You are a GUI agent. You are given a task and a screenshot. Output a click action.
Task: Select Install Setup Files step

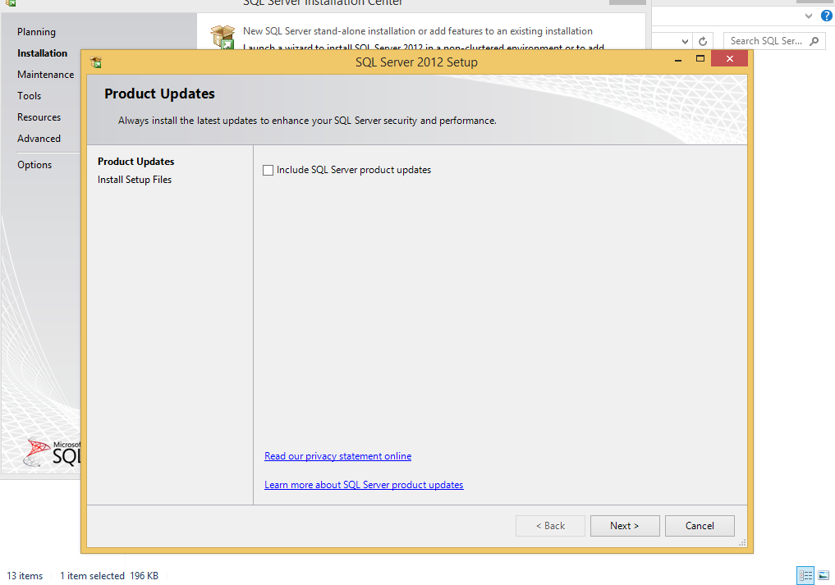(135, 180)
